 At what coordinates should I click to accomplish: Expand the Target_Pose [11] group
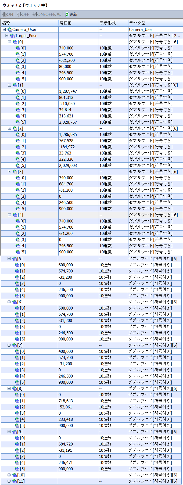[x=9, y=481]
